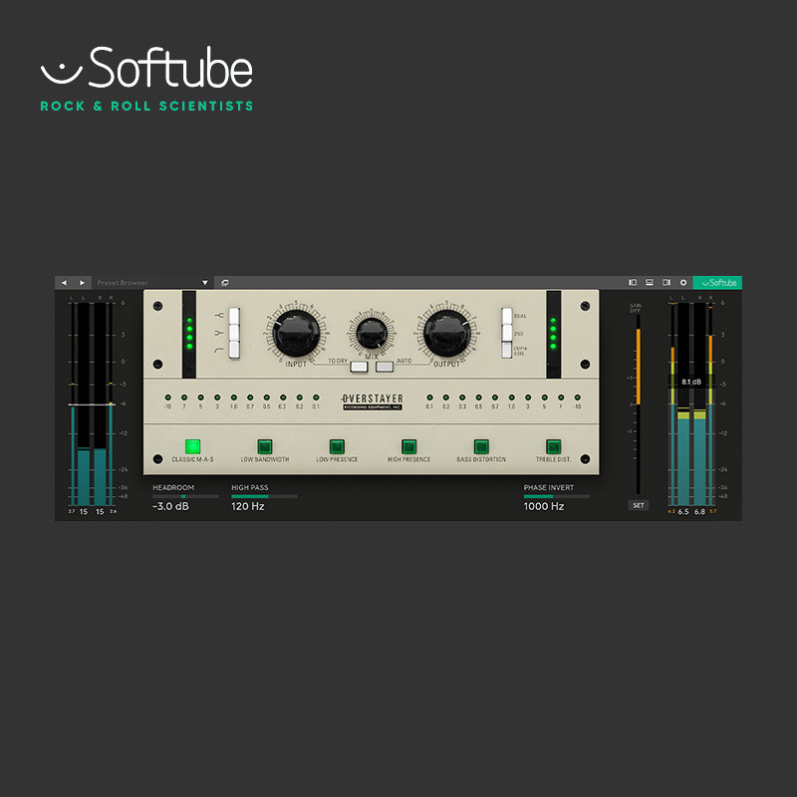Select the Emphasis switch position
797x797 pixels.
click(x=507, y=350)
